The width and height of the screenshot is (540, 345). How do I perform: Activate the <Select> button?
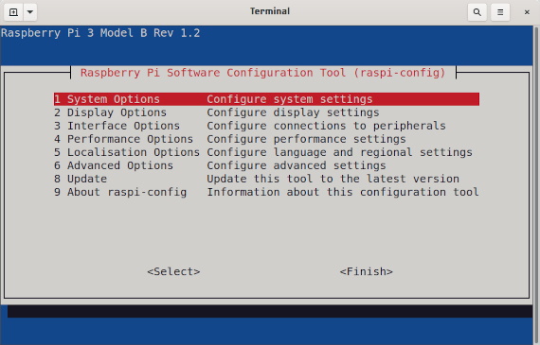tap(173, 271)
